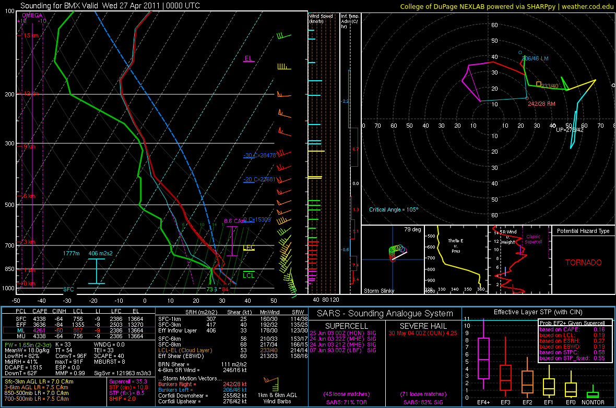Click the SARS: 71% TOR result
The height and width of the screenshot is (408, 616).
coord(346,402)
